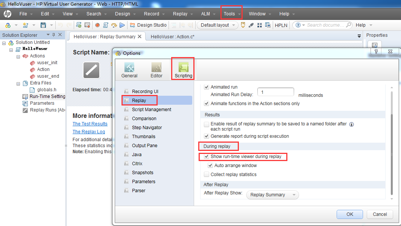
Task: Click the red Record button in toolbar
Action: pos(97,25)
